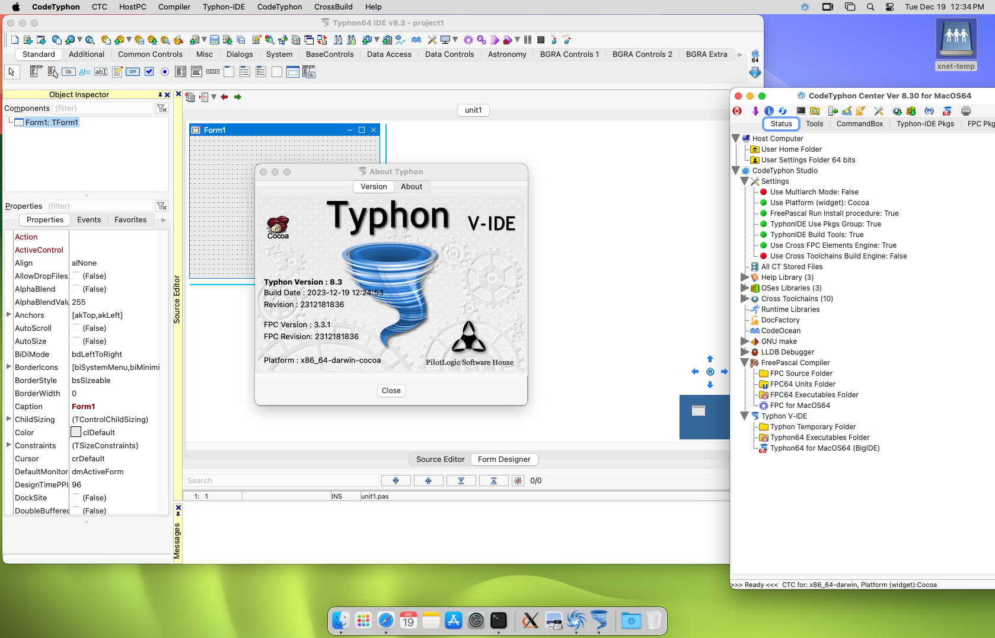995x638 pixels.
Task: Collapse the Host Computer tree node
Action: click(736, 139)
